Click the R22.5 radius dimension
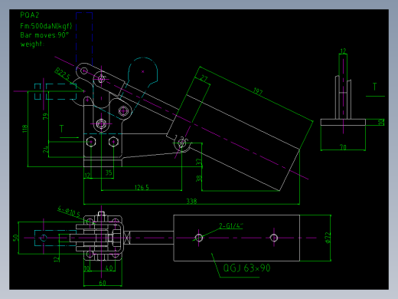Image resolution: width=398 pixels, height=299 pixels. [x=62, y=74]
